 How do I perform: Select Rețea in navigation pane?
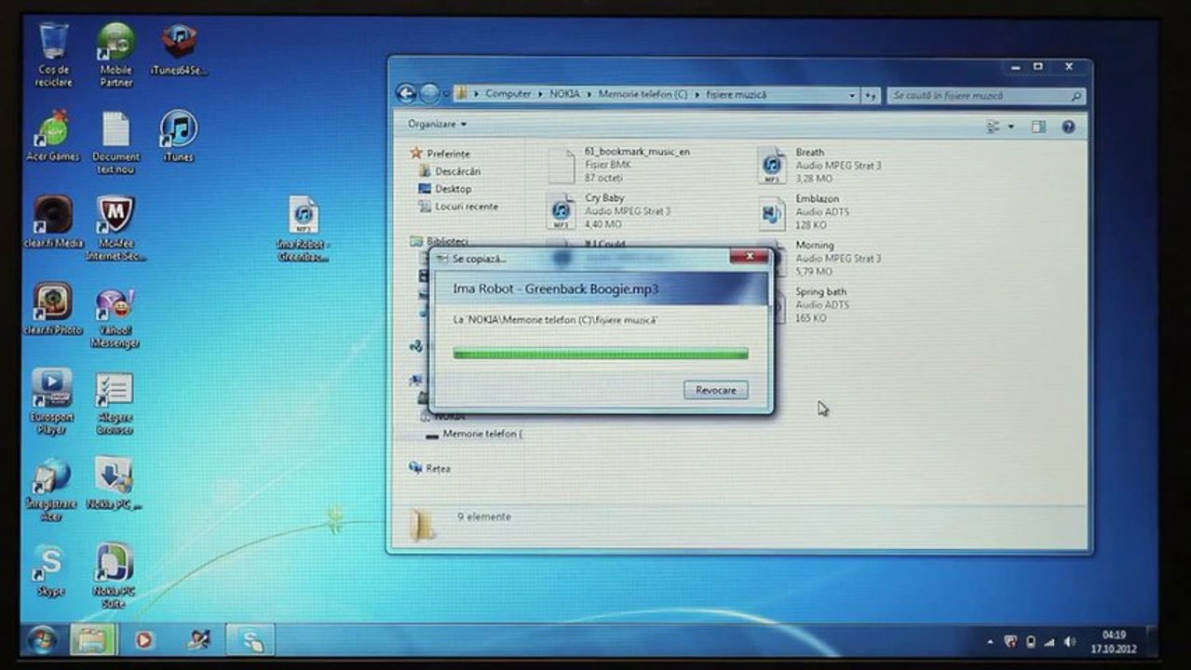438,469
